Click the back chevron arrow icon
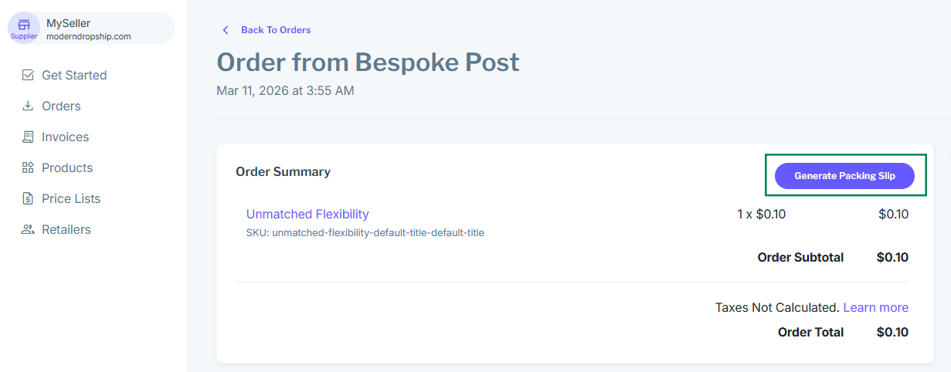The width and height of the screenshot is (951, 372). pyautogui.click(x=226, y=30)
